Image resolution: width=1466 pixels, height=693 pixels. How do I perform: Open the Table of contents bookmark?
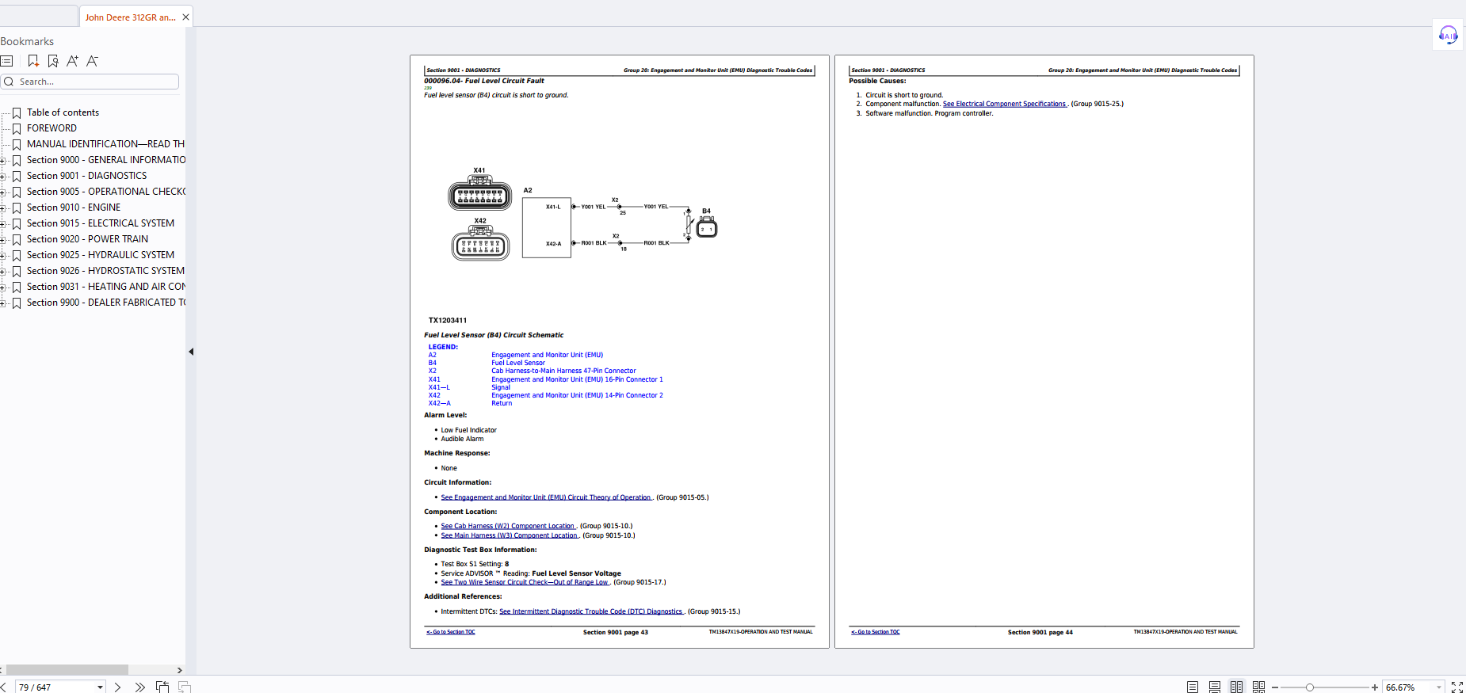click(x=63, y=112)
